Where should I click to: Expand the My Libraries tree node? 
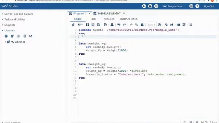[5, 42]
